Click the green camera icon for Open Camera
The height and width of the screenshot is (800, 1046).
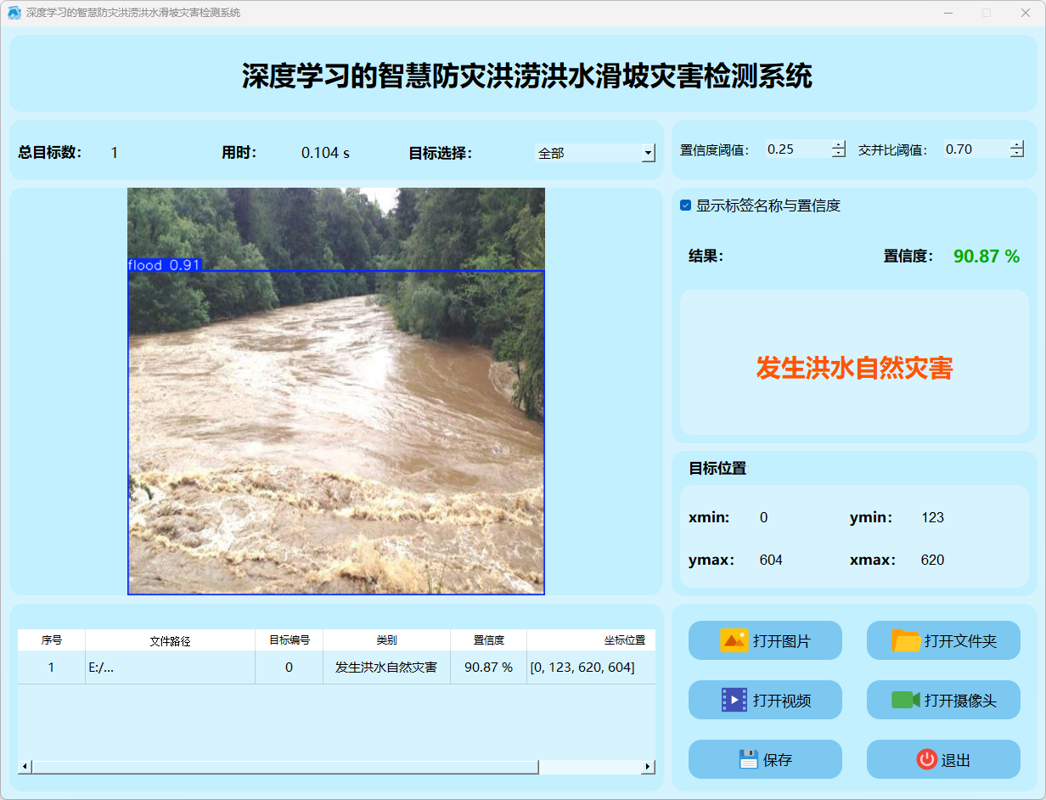click(906, 700)
